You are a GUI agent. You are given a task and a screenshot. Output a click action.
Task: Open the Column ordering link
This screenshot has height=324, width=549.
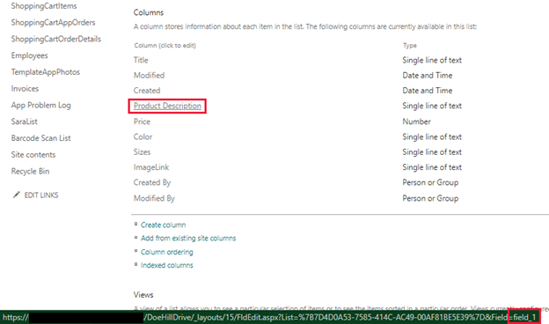pos(166,252)
